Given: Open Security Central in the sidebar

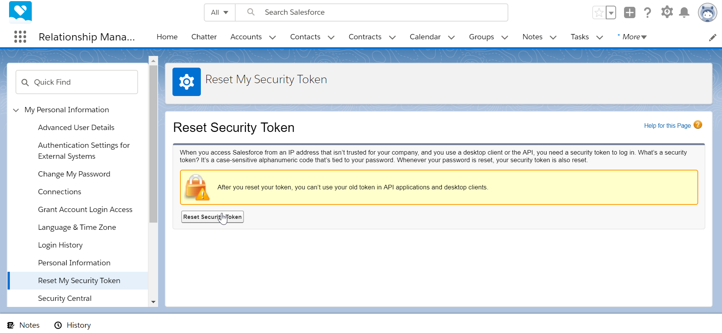Looking at the screenshot, I should (65, 298).
